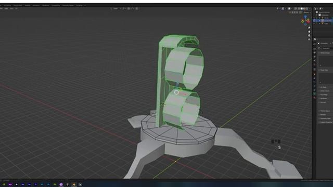Switch to solid viewport shading
Image resolution: width=333 pixels, height=187 pixels.
point(302,9)
